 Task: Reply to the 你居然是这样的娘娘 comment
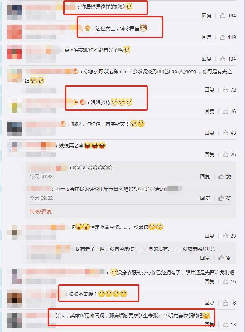click(206, 16)
